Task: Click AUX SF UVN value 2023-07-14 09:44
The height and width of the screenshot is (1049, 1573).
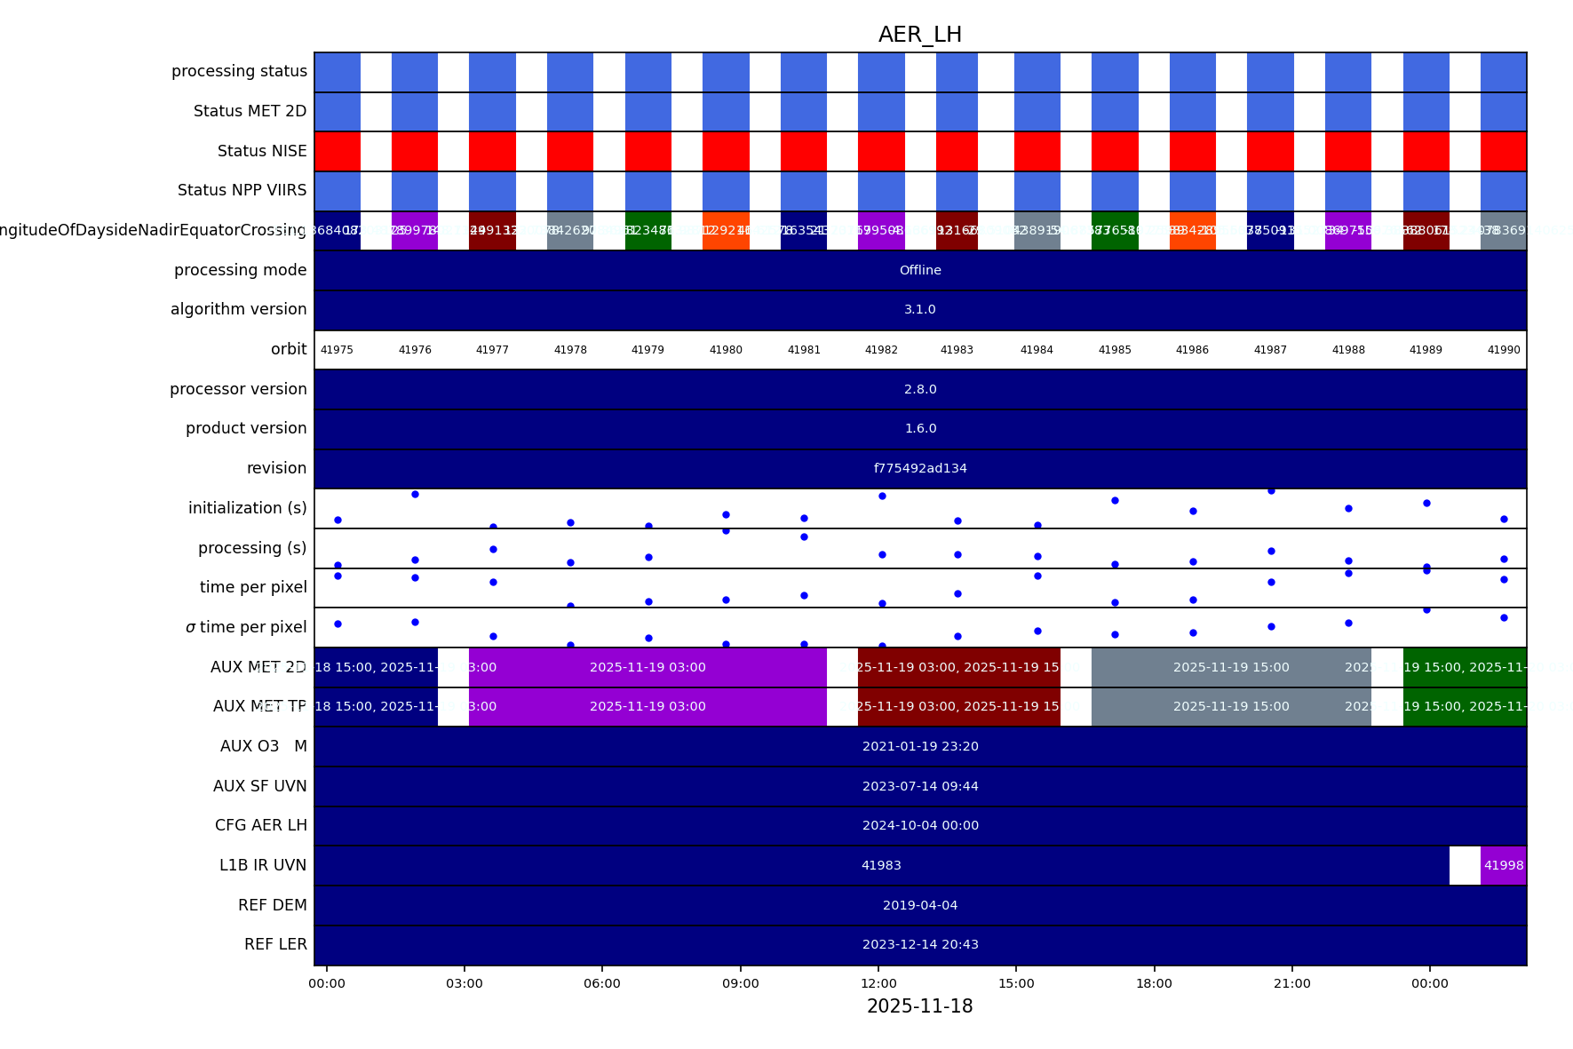Action: pyautogui.click(x=919, y=786)
